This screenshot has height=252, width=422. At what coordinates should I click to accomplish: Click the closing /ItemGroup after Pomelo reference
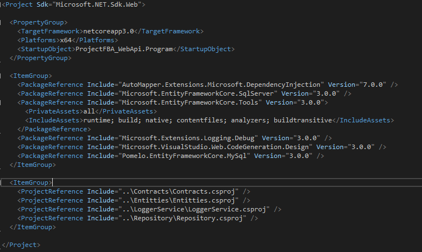tap(33, 165)
